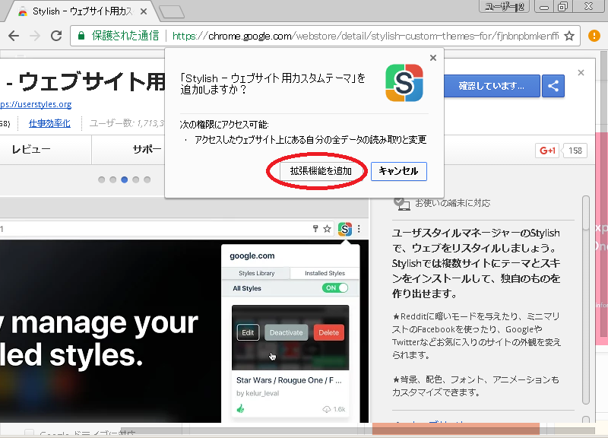Click the G+1 button
The image size is (608, 438).
point(547,151)
